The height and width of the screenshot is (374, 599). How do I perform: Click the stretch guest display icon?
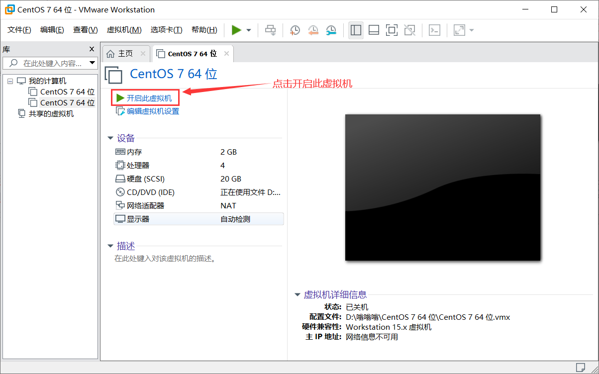pos(459,30)
